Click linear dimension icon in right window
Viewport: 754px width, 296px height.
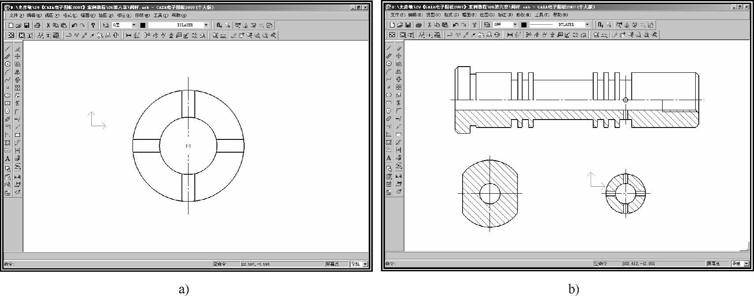[510, 35]
